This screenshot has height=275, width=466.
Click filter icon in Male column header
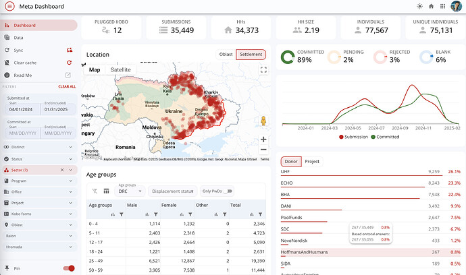click(x=156, y=214)
